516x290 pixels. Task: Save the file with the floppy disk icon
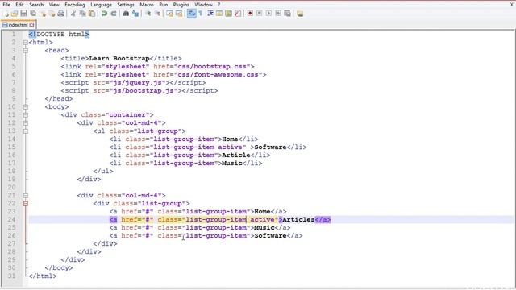point(23,14)
